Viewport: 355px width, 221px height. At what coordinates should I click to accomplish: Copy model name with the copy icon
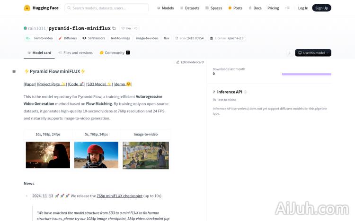(114, 28)
